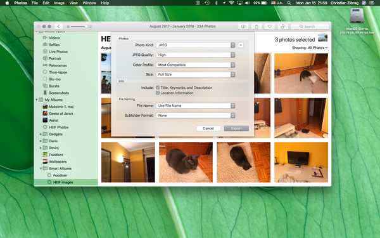Toggle Location Information checkbox
The width and height of the screenshot is (380, 238).
coord(158,93)
